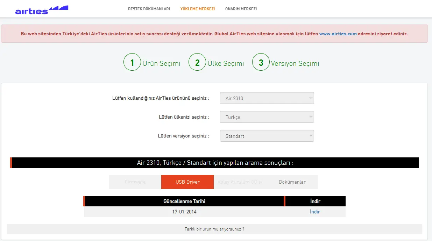Click 'Lütfen kullandığınız AirTies ürününü seçiniz' label
Screen dimensions: 432x241
coord(161,98)
